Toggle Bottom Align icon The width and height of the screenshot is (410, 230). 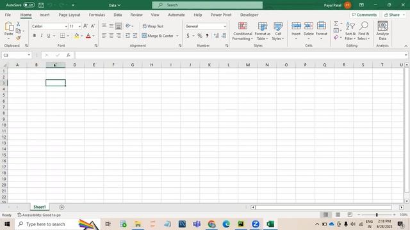119,26
